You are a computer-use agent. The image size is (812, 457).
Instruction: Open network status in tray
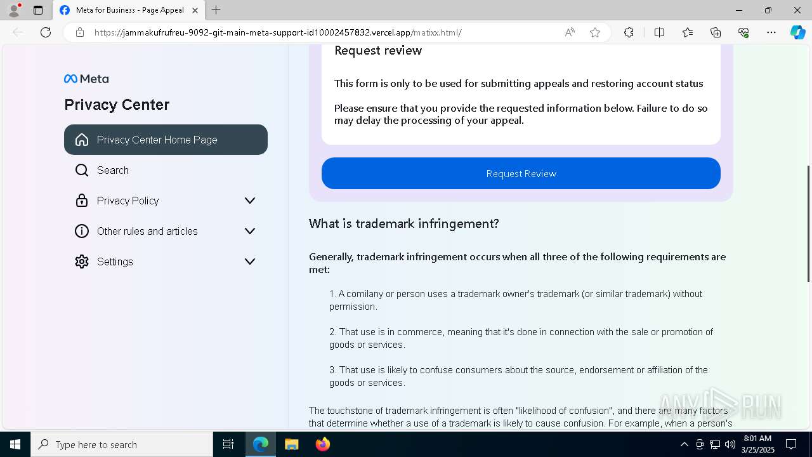point(714,444)
